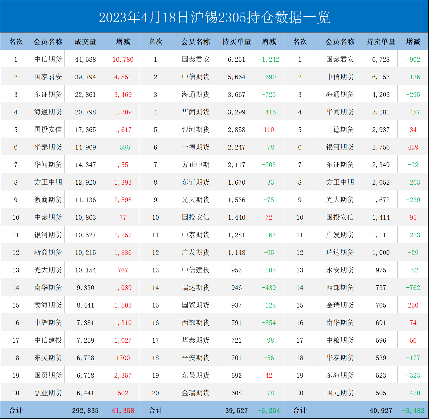
Task: Select the green total "-5,254"
Action: click(269, 411)
